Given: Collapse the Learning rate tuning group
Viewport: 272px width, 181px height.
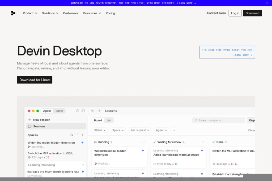Looking at the screenshot, I should [x=83, y=165].
